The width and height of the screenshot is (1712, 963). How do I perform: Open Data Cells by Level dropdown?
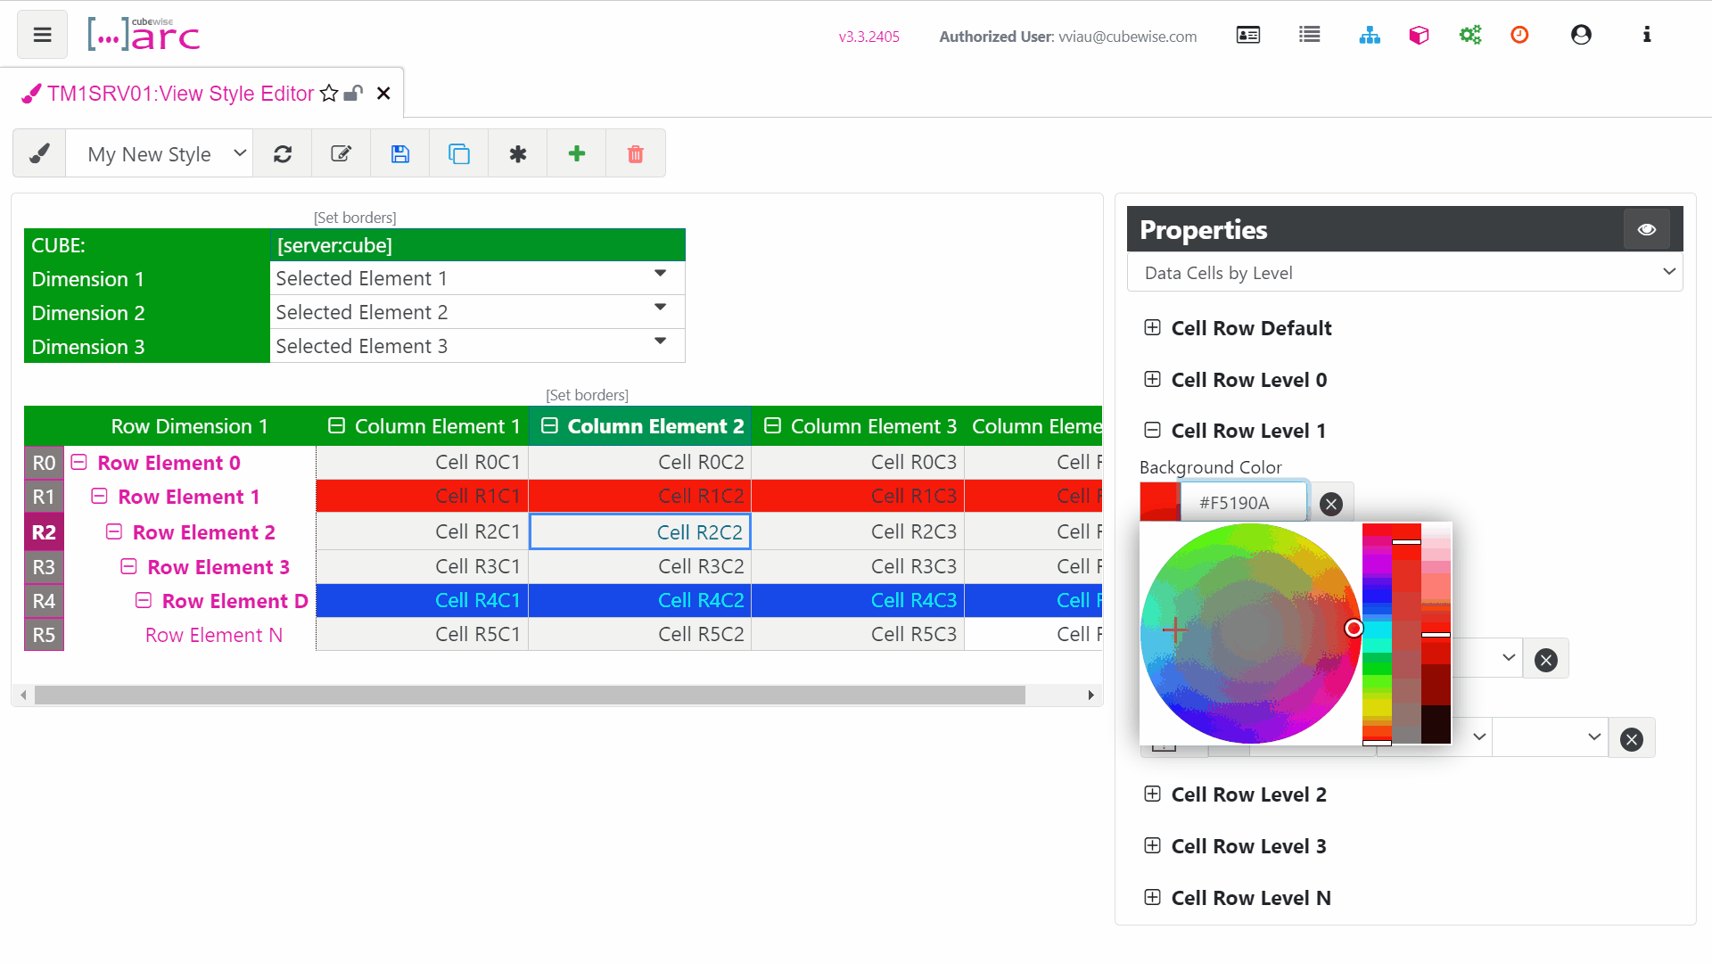(1404, 273)
